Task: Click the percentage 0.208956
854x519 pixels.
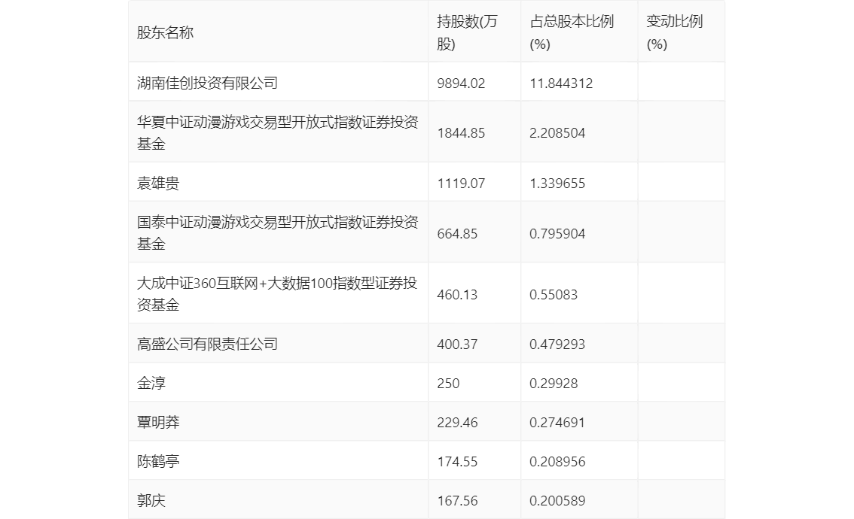Action: point(557,462)
